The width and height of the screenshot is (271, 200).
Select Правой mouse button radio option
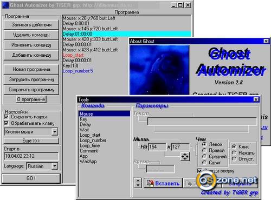point(204,150)
